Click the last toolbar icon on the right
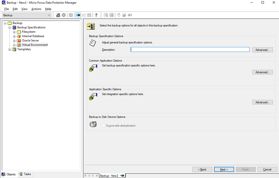The image size is (279, 178). (x=130, y=15)
